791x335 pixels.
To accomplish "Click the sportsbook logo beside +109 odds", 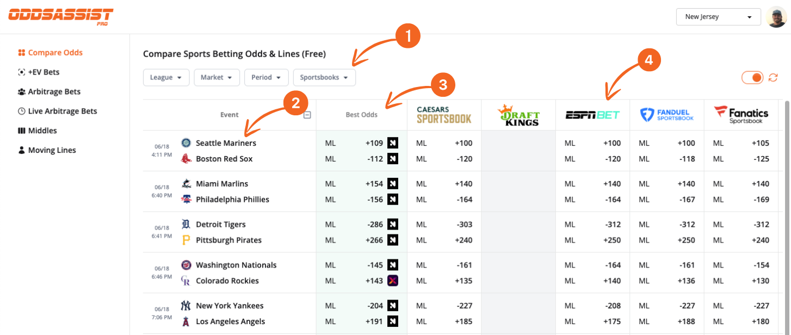I will (x=392, y=142).
